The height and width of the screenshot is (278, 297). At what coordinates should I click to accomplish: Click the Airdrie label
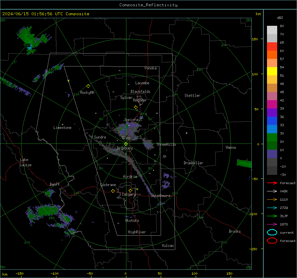click(130, 177)
